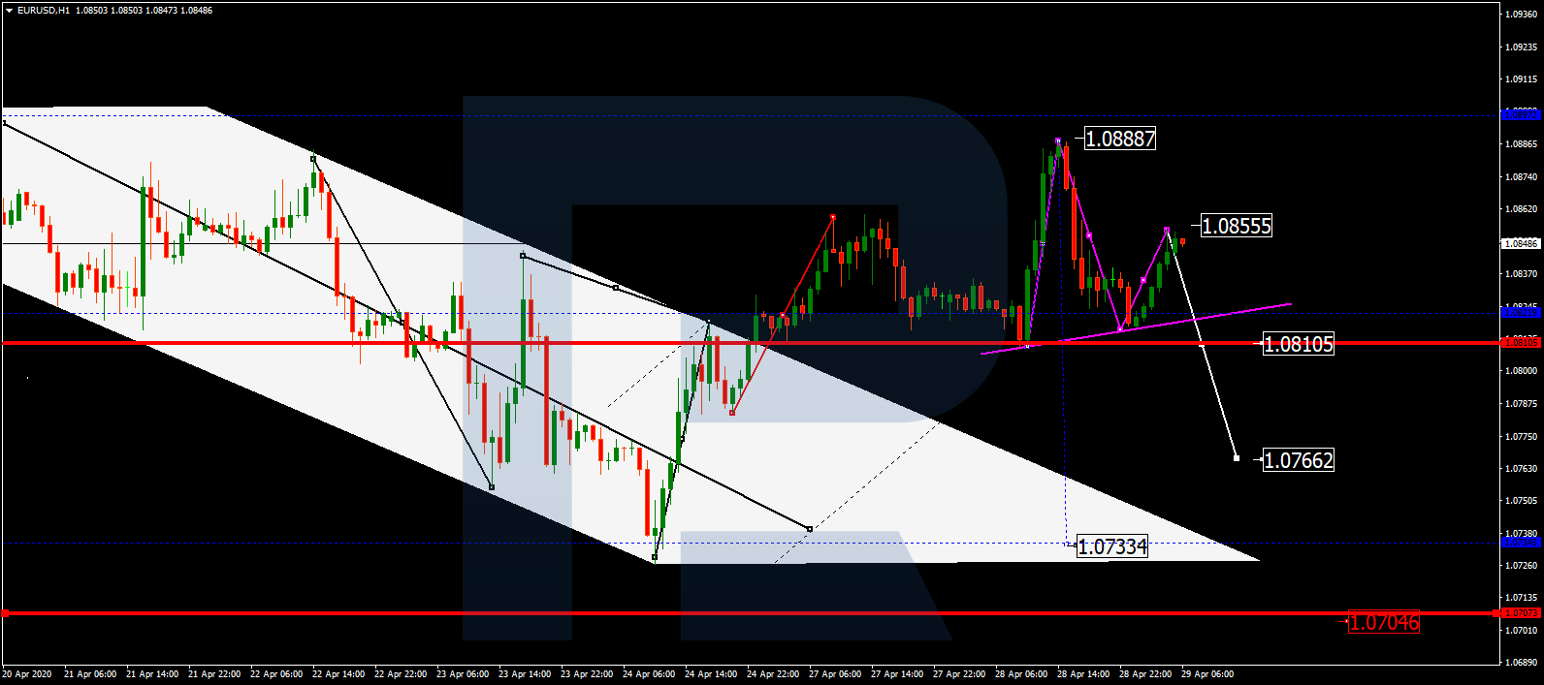Click the 24 Apr 14:00 time label
Viewport: 1544px width, 685px height.
[711, 674]
